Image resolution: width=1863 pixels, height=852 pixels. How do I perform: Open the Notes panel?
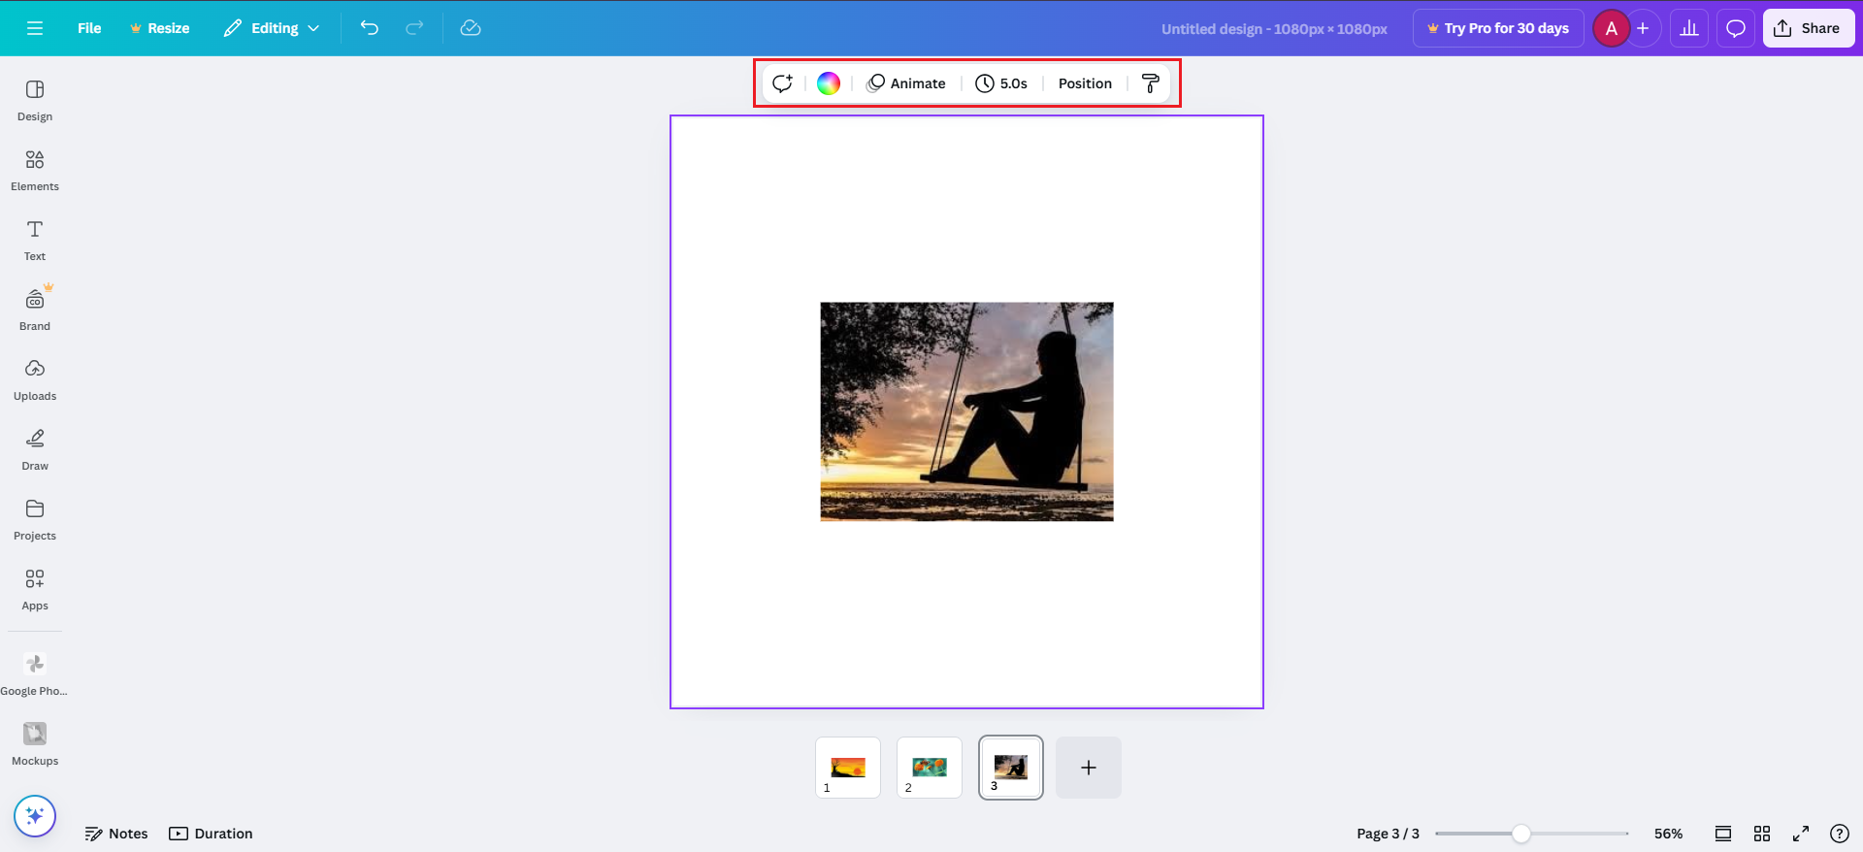pos(116,834)
